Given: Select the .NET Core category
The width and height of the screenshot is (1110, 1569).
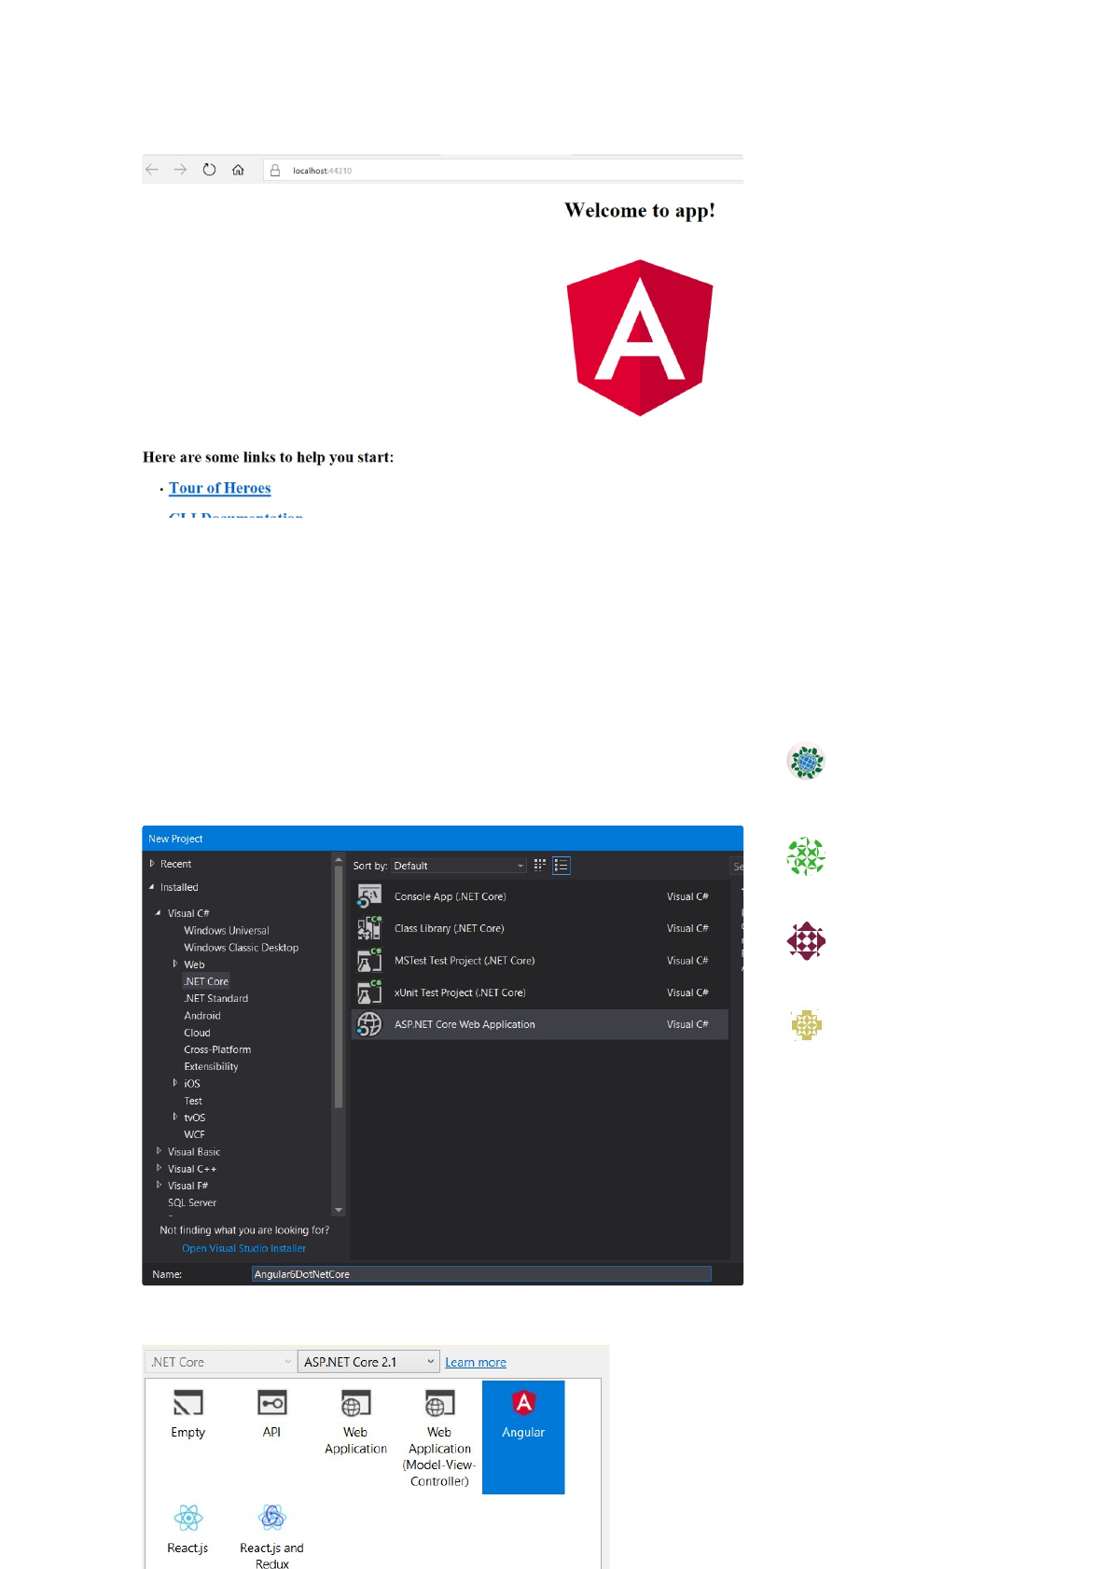Looking at the screenshot, I should click(x=206, y=981).
